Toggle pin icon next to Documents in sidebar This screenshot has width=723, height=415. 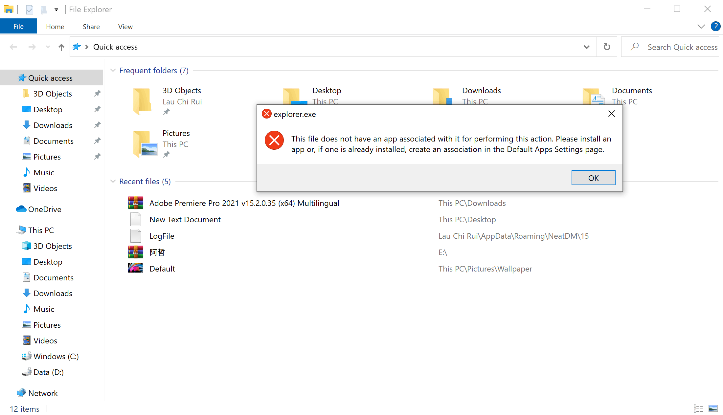pos(97,141)
